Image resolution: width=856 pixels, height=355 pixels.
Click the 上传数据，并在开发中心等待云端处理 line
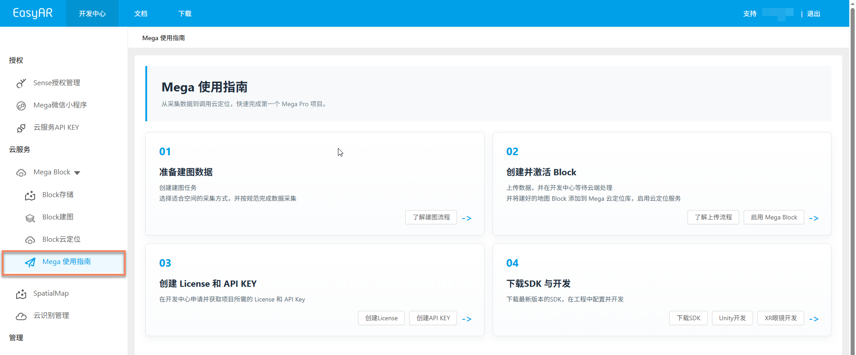coord(559,188)
